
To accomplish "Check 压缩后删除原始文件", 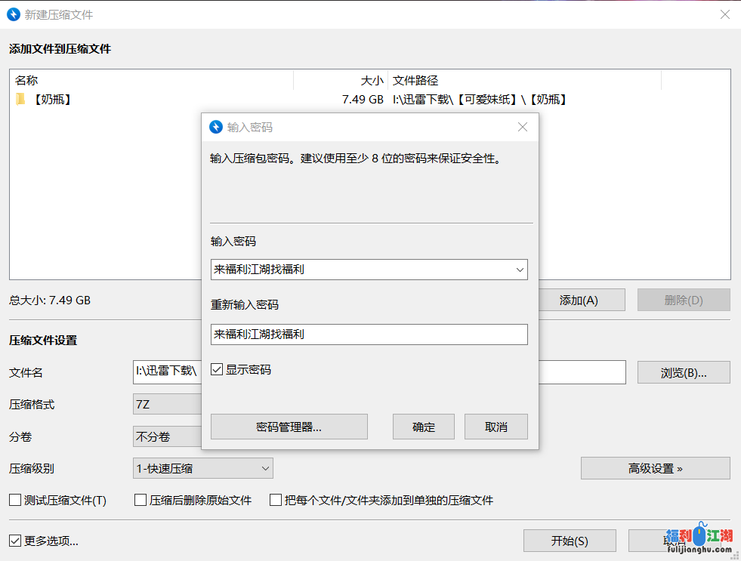I will 140,500.
